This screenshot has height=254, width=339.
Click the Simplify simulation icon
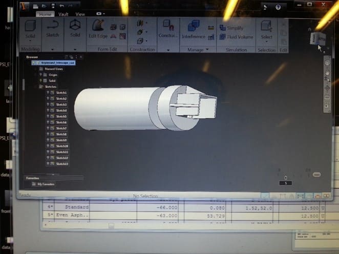click(223, 28)
